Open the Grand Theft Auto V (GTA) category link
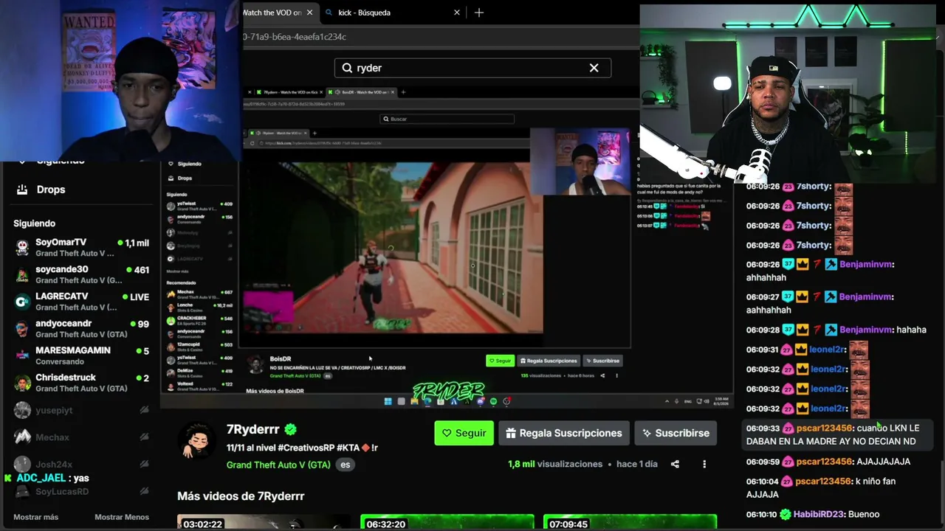 pos(278,465)
